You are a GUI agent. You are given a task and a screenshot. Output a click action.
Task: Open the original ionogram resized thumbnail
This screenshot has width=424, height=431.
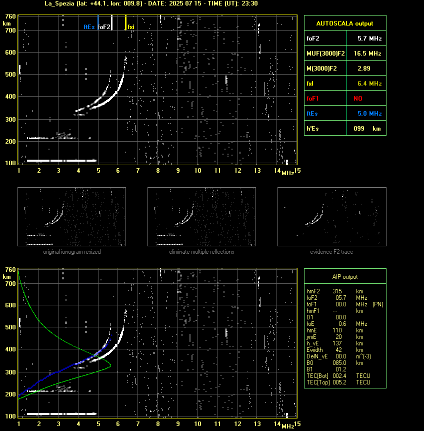[71, 217]
